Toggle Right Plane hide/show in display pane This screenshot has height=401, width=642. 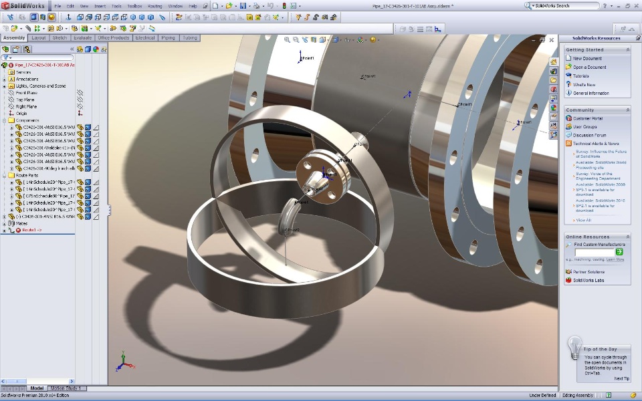80,106
